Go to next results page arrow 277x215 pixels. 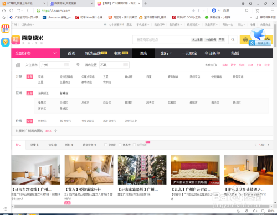coord(268,145)
